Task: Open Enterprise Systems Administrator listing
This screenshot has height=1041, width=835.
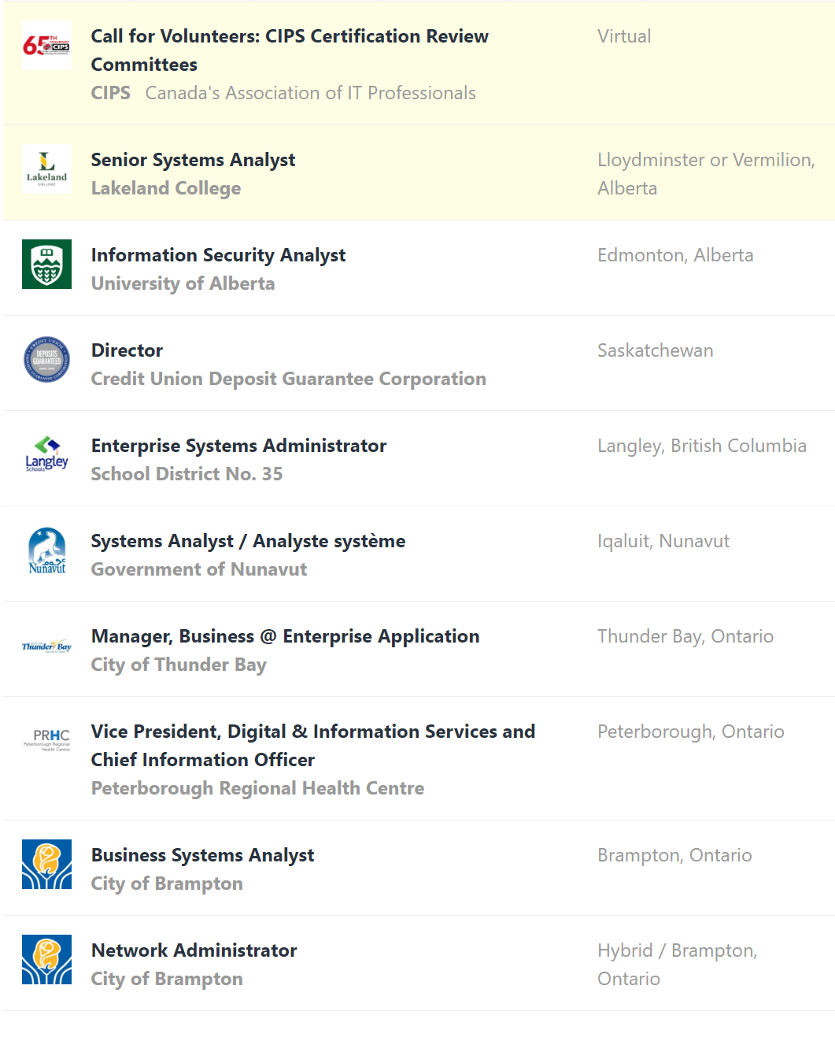Action: tap(238, 446)
